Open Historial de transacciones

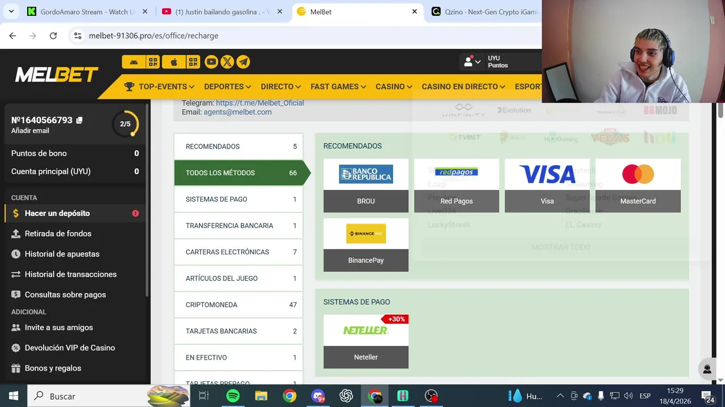pos(74,274)
